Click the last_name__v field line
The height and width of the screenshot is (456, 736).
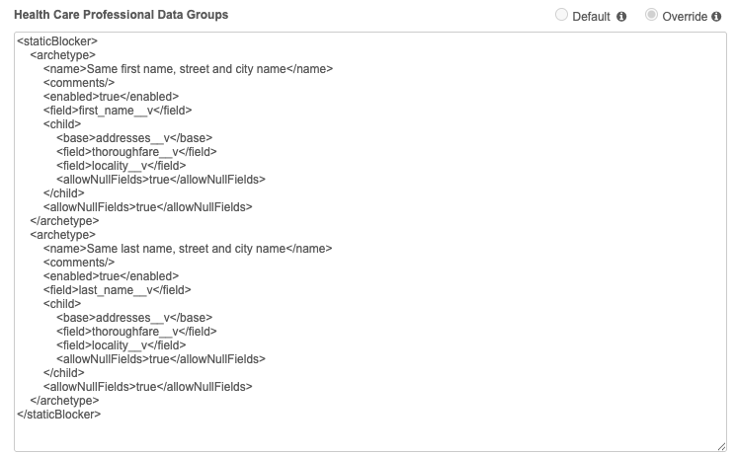click(x=117, y=290)
